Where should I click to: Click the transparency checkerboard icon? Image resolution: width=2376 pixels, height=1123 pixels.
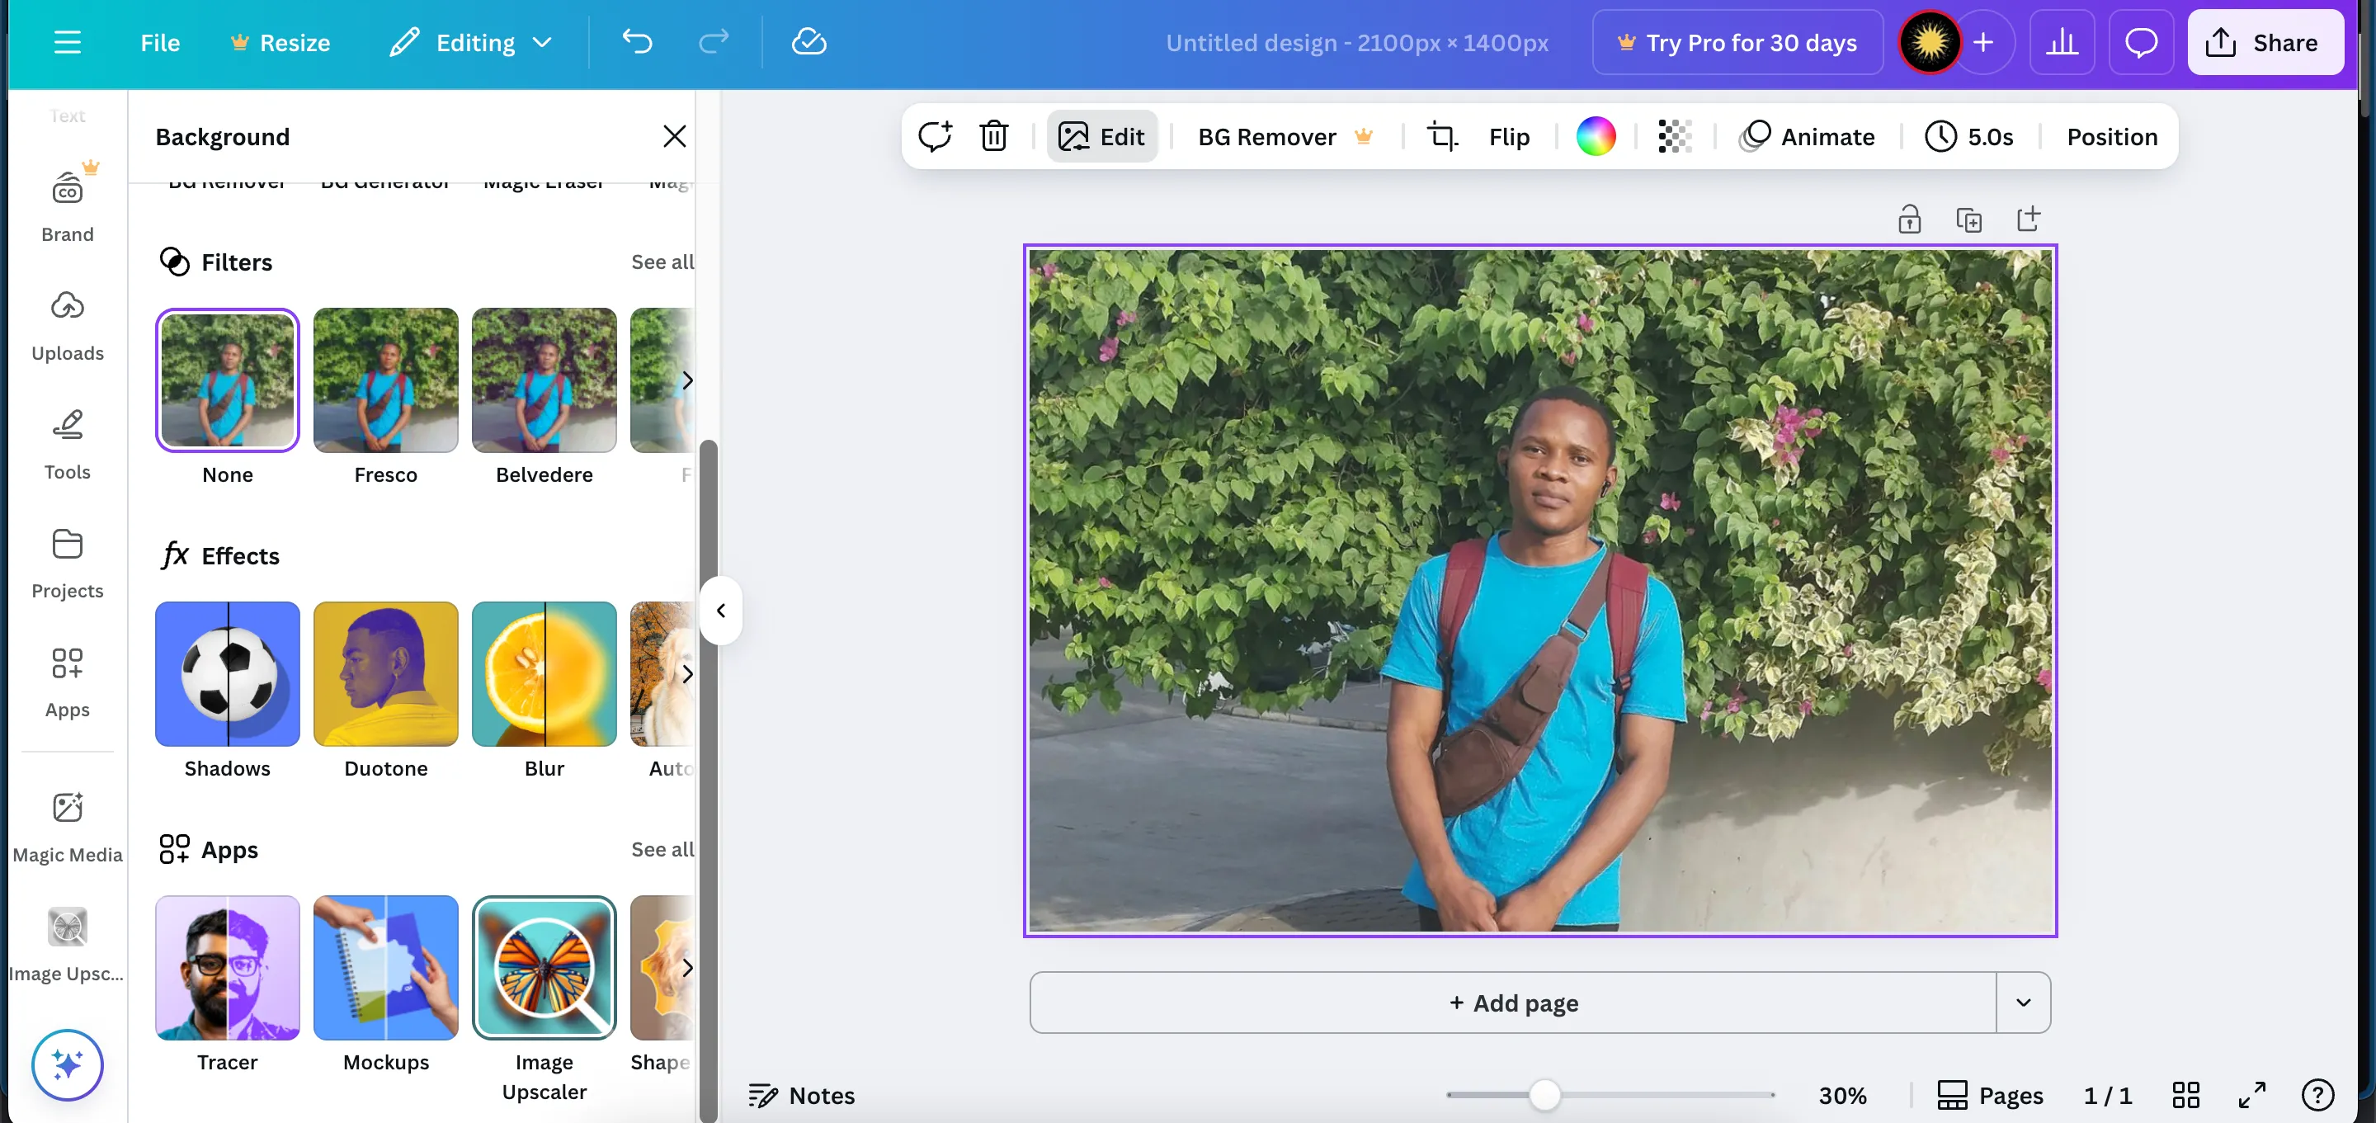[1674, 137]
